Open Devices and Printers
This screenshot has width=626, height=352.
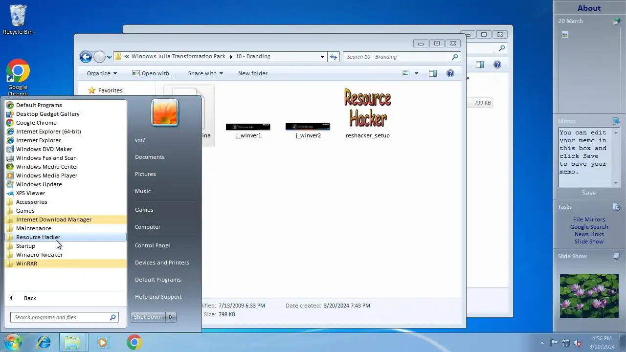coord(162,263)
